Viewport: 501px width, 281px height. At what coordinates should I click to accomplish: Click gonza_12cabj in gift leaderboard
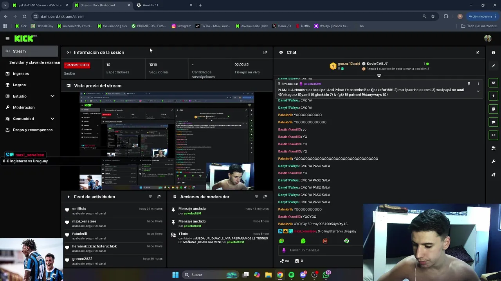pos(349,64)
